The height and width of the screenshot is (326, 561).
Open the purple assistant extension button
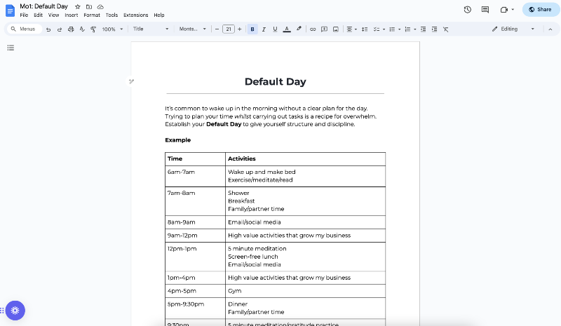tap(15, 311)
